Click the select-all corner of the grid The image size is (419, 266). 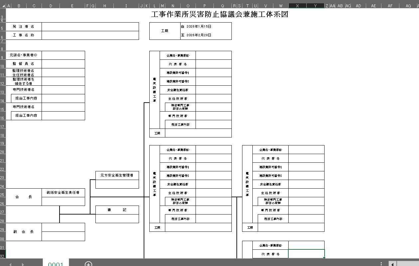pyautogui.click(x=3, y=6)
